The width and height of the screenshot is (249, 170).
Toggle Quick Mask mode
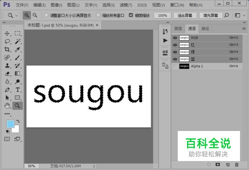tap(7, 139)
